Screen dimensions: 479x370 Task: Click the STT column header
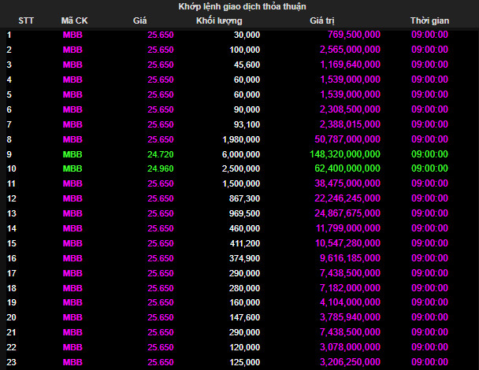click(26, 20)
